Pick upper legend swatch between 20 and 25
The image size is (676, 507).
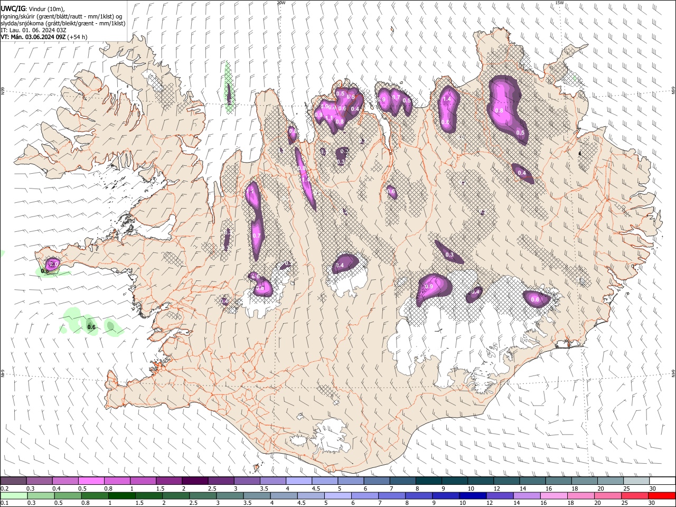click(x=611, y=481)
